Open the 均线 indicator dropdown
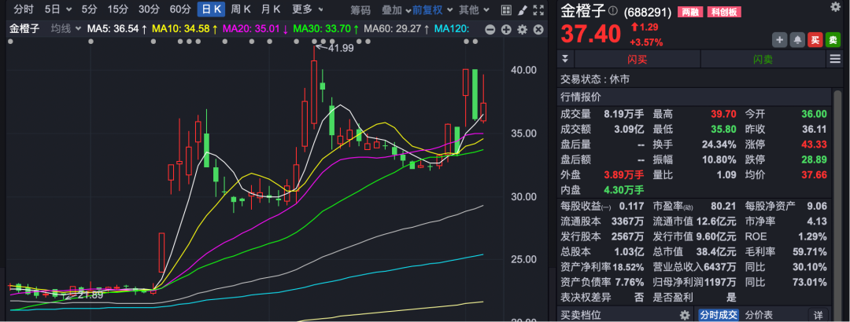The width and height of the screenshot is (850, 322). pyautogui.click(x=65, y=28)
